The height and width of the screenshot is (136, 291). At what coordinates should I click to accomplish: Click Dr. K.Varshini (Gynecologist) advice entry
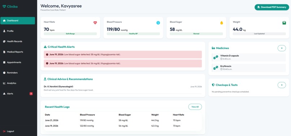[x=123, y=88]
